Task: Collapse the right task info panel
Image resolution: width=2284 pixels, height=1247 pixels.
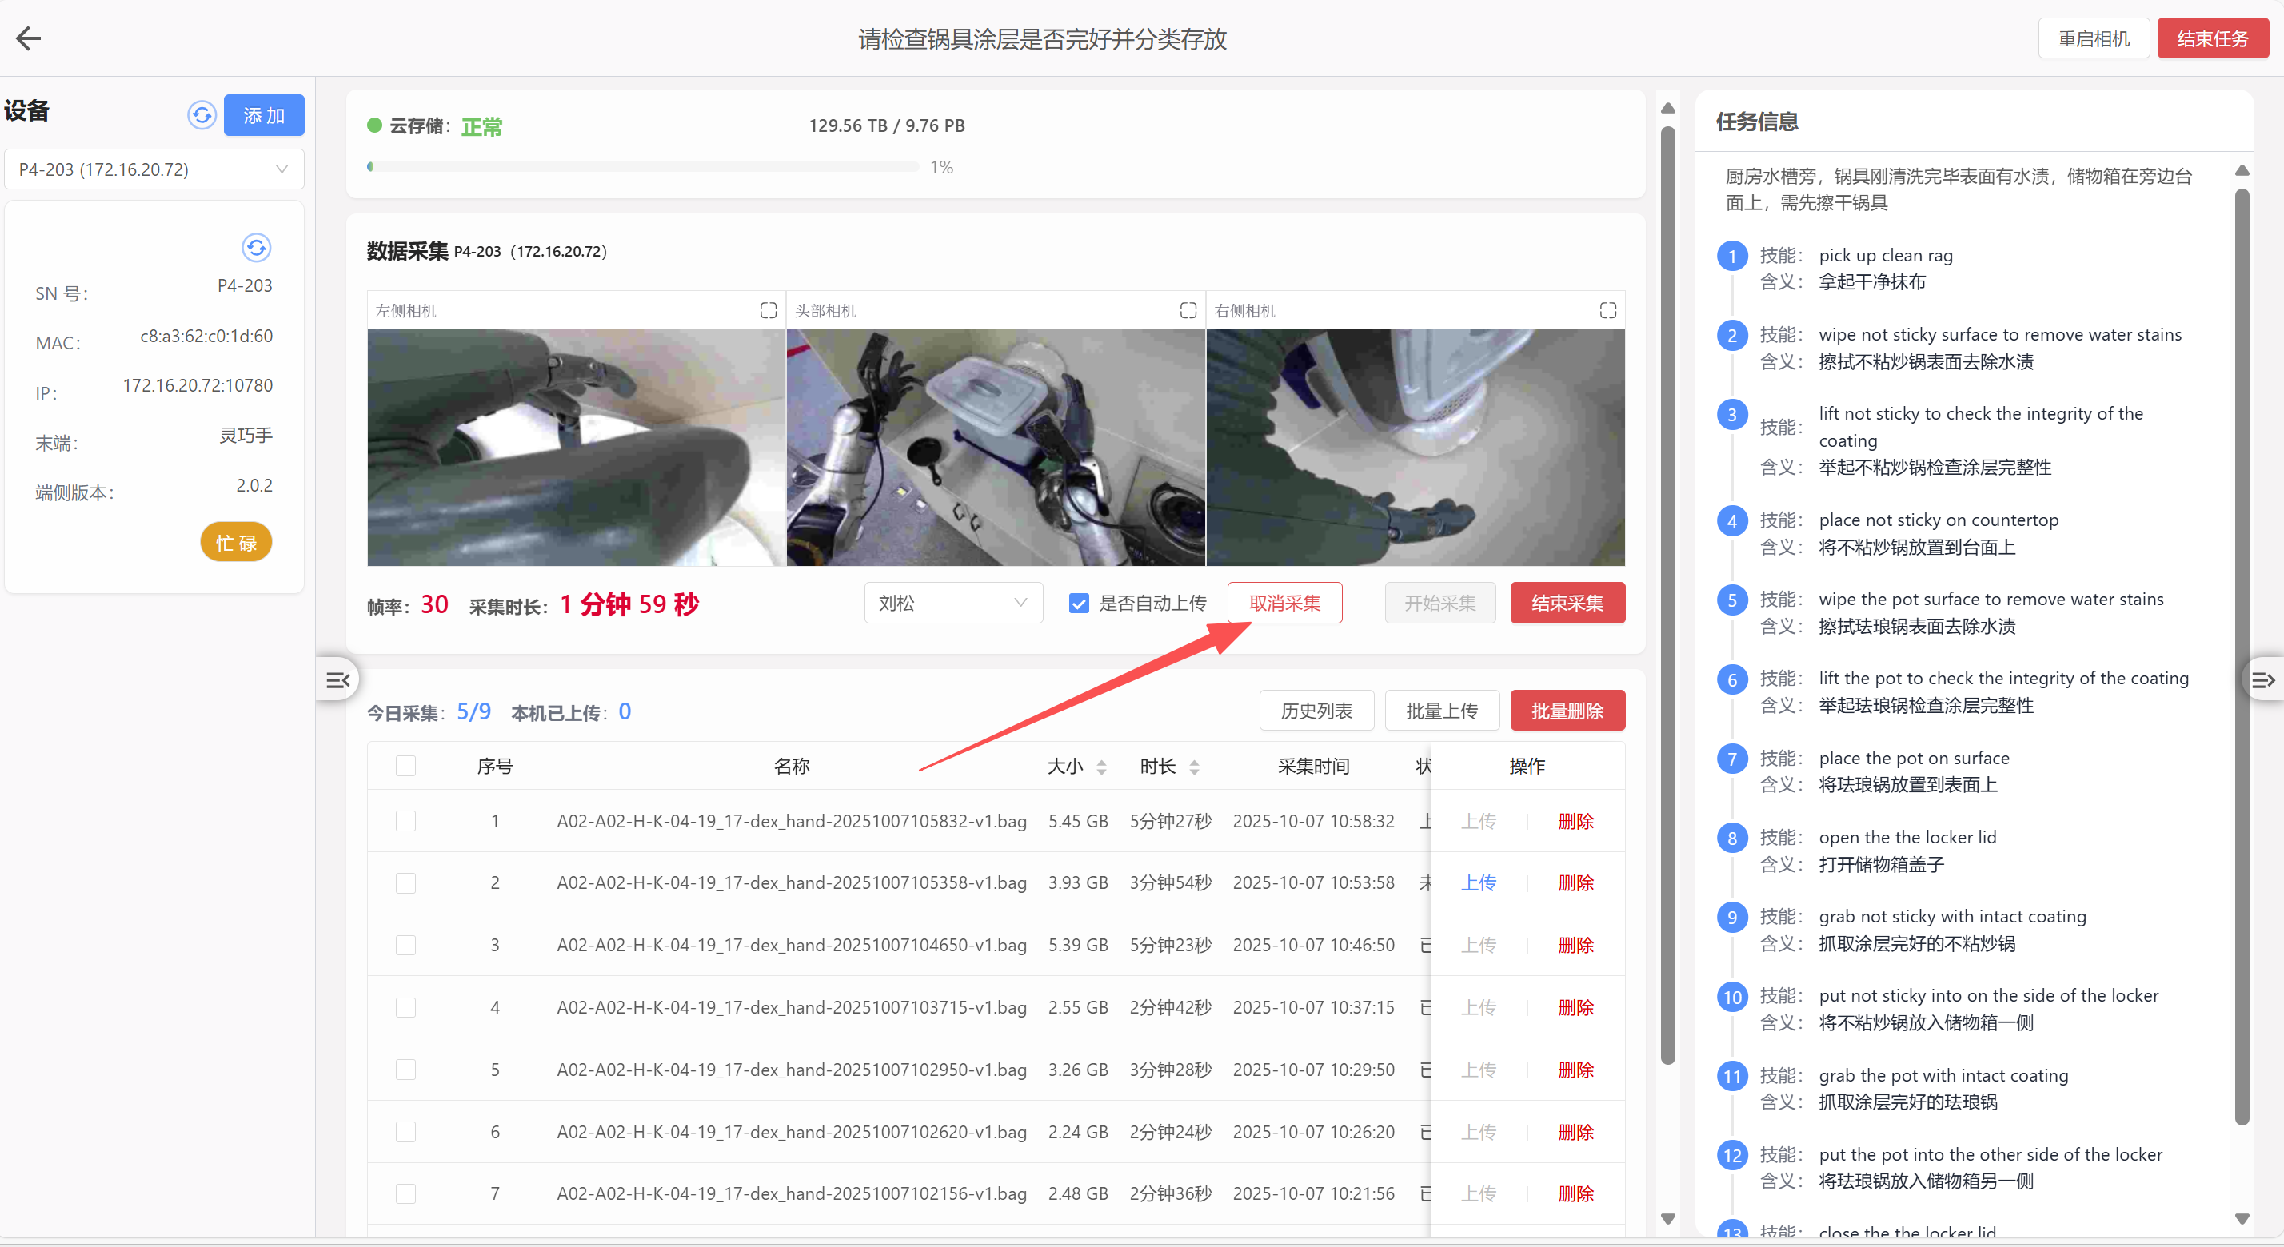Action: tap(2262, 679)
